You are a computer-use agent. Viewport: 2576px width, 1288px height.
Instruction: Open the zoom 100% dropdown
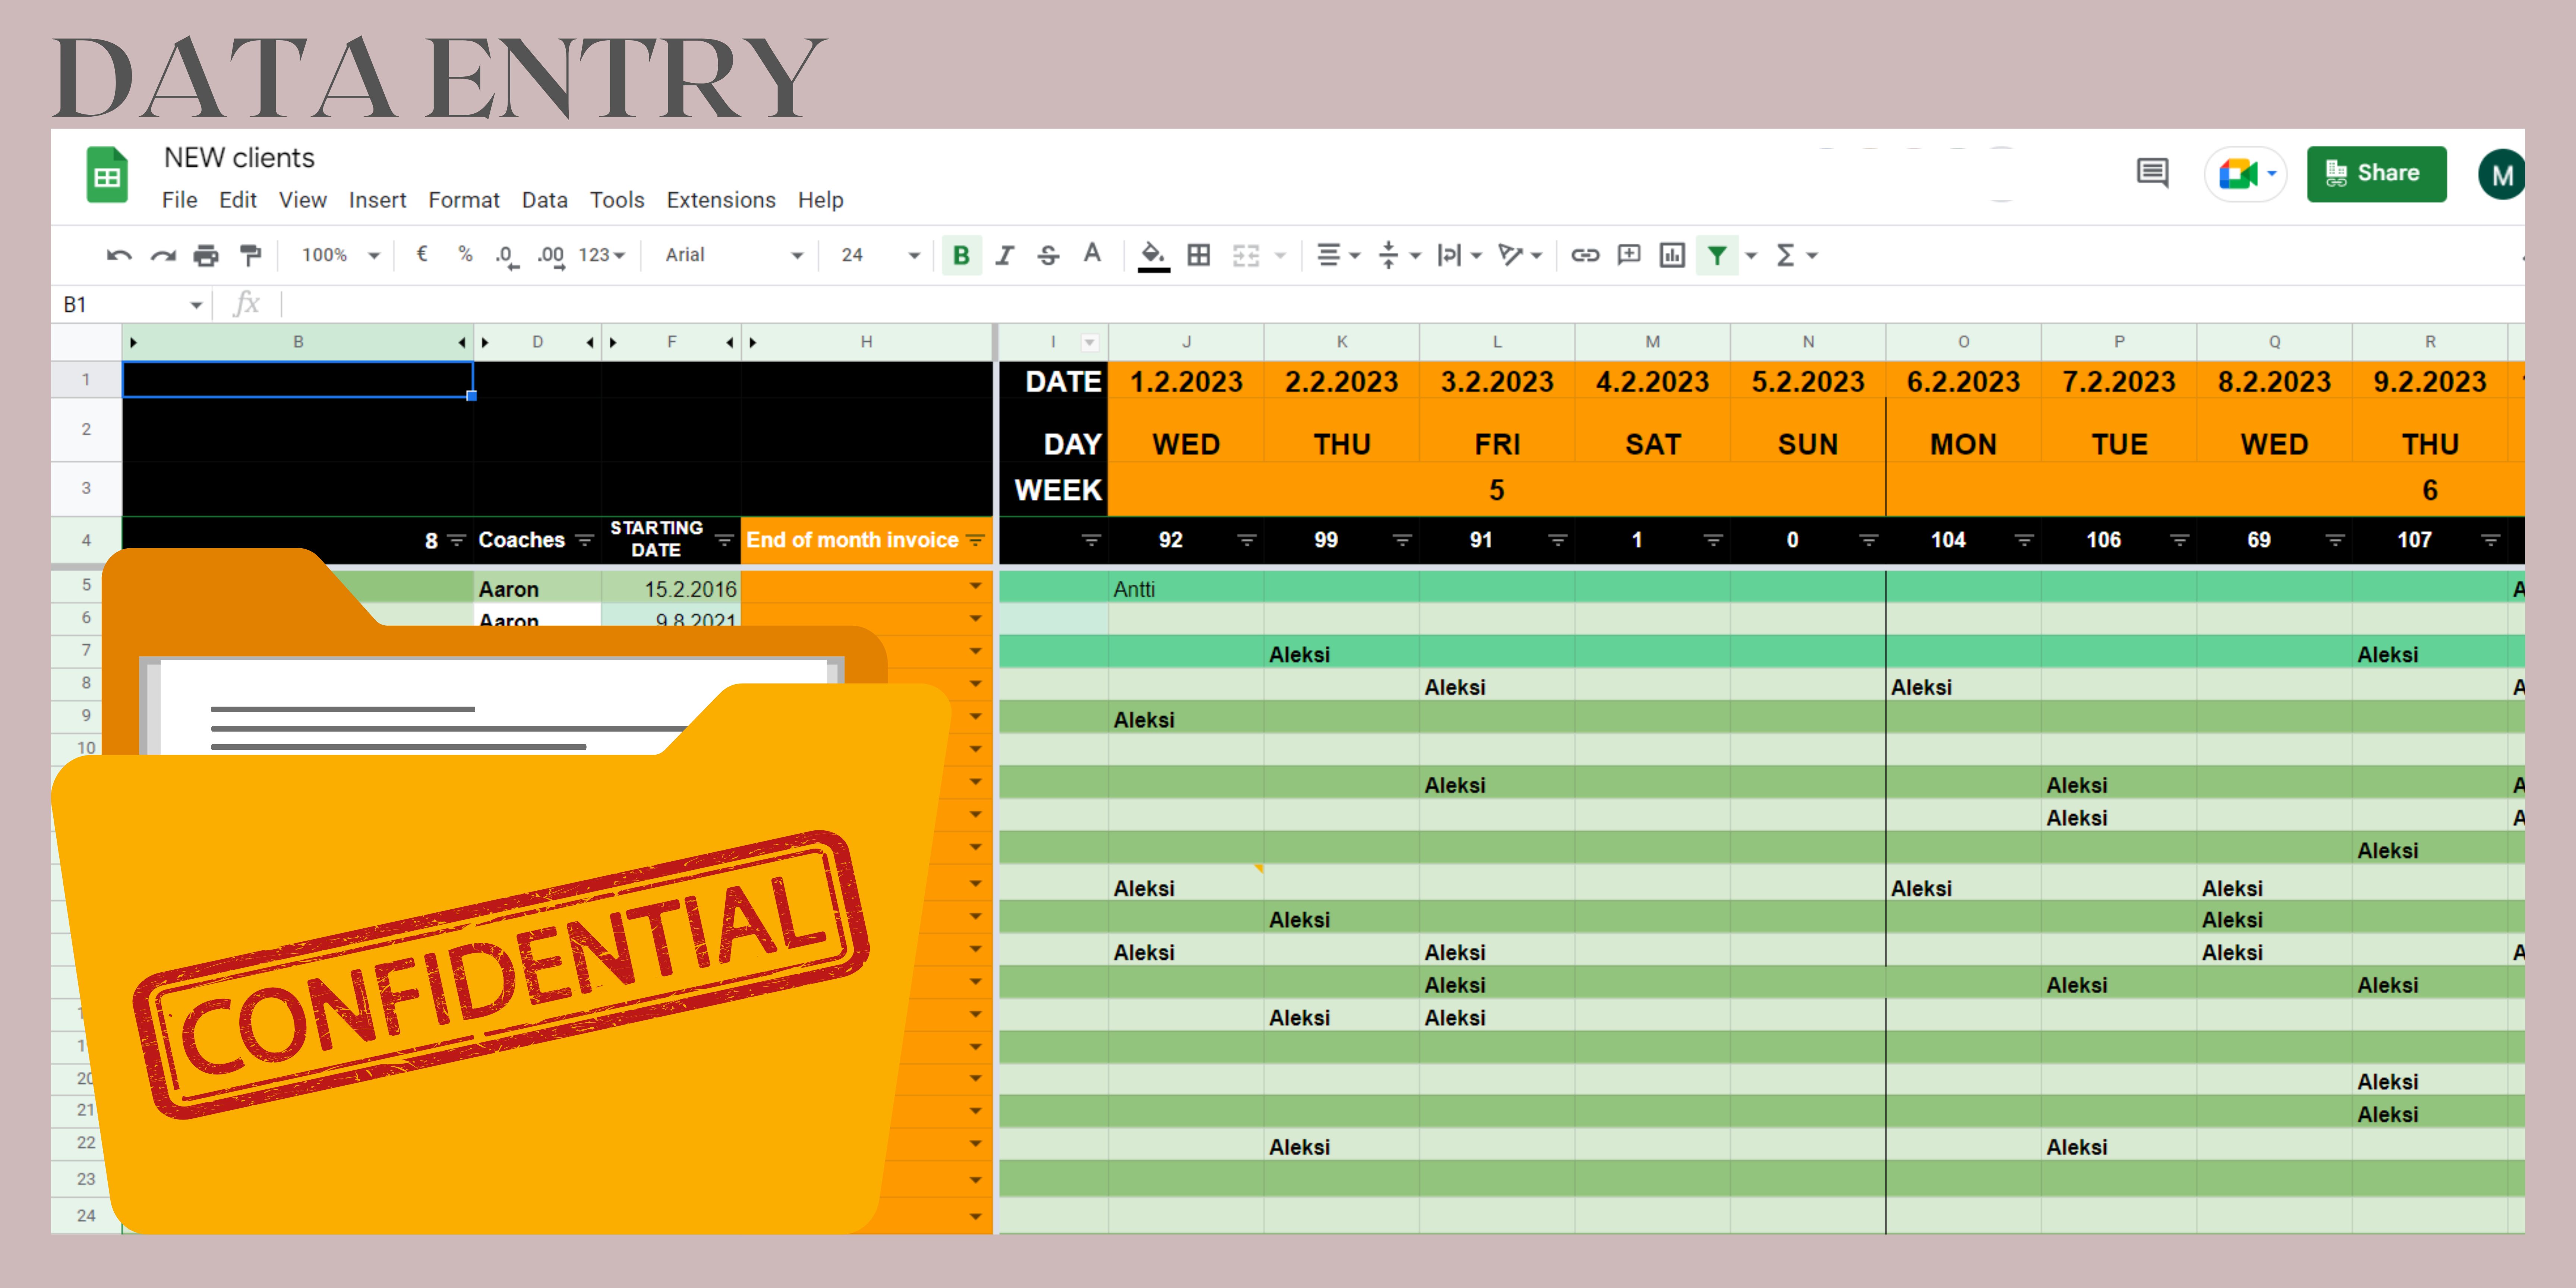pyautogui.click(x=341, y=255)
